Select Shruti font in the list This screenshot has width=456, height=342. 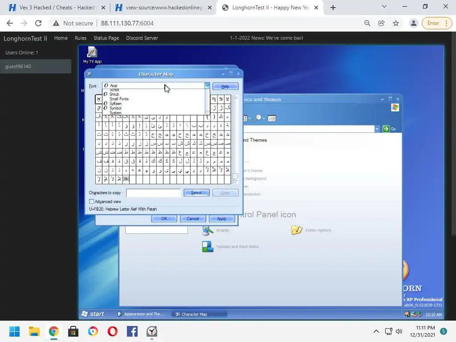click(x=114, y=94)
